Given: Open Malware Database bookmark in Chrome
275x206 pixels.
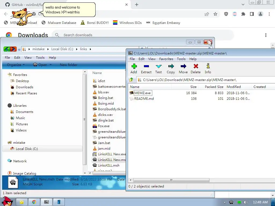Looking at the screenshot, I should click(x=59, y=23).
